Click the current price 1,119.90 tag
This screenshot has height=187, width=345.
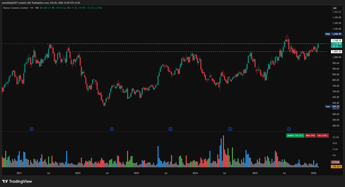point(336,44)
